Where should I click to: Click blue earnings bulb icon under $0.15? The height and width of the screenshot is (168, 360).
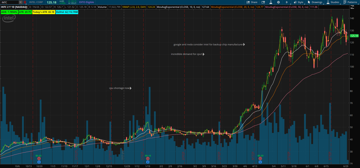148,161
